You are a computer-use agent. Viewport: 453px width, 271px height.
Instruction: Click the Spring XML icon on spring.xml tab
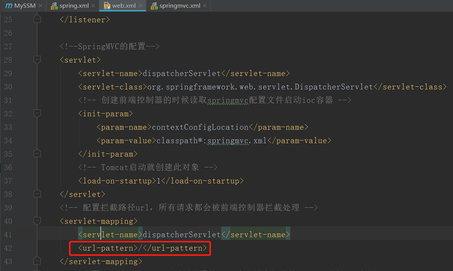tap(54, 6)
